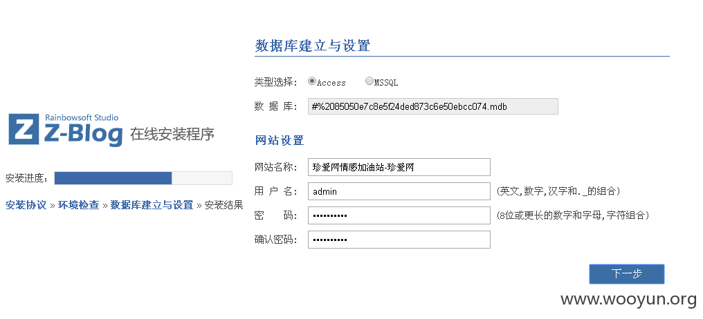Click the database .mdb filename field
Image resolution: width=703 pixels, height=319 pixels.
click(432, 106)
